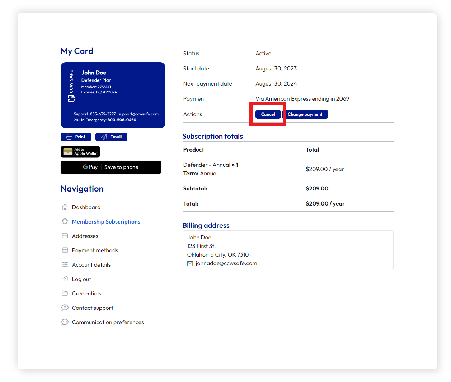Click the Addresses envelope icon
The height and width of the screenshot is (382, 451).
(65, 236)
